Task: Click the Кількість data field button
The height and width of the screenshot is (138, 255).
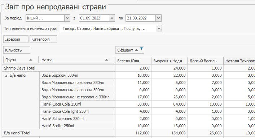Action: 17,50
